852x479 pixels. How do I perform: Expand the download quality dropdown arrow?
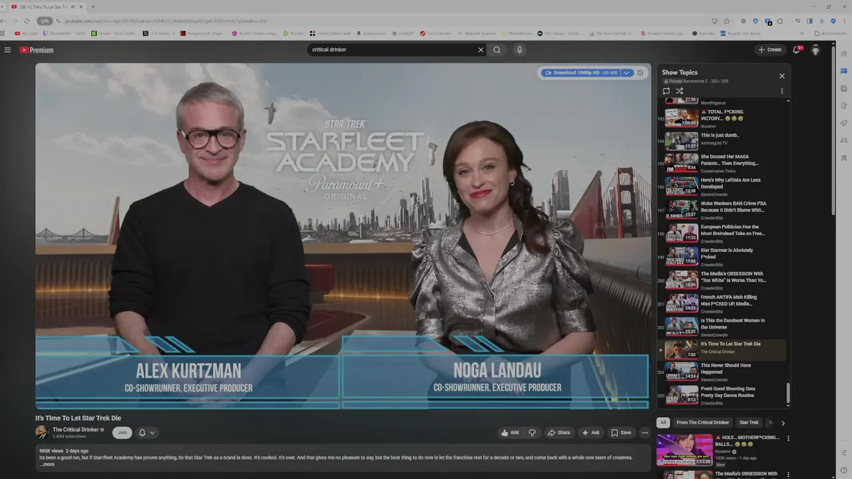(626, 73)
